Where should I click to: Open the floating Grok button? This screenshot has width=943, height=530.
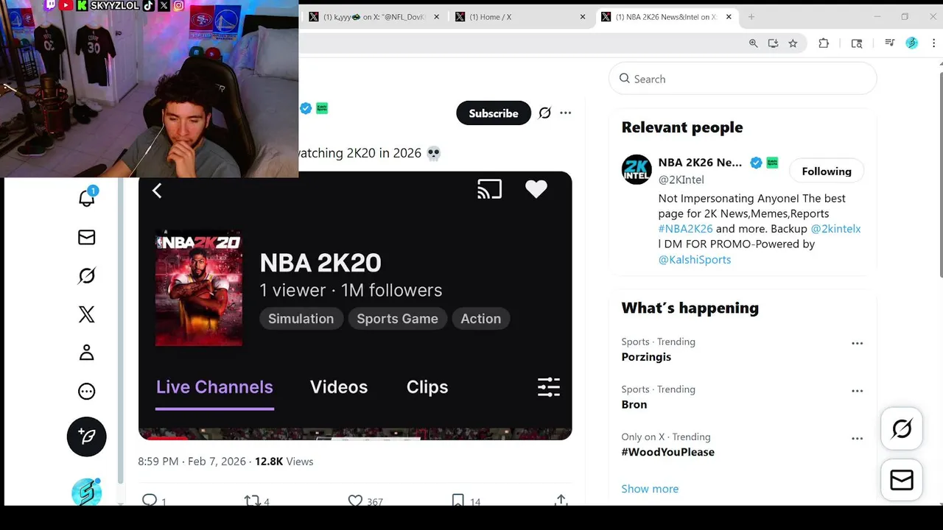click(902, 428)
